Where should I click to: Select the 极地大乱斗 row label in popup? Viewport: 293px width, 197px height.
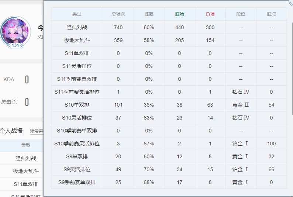[x=77, y=40]
